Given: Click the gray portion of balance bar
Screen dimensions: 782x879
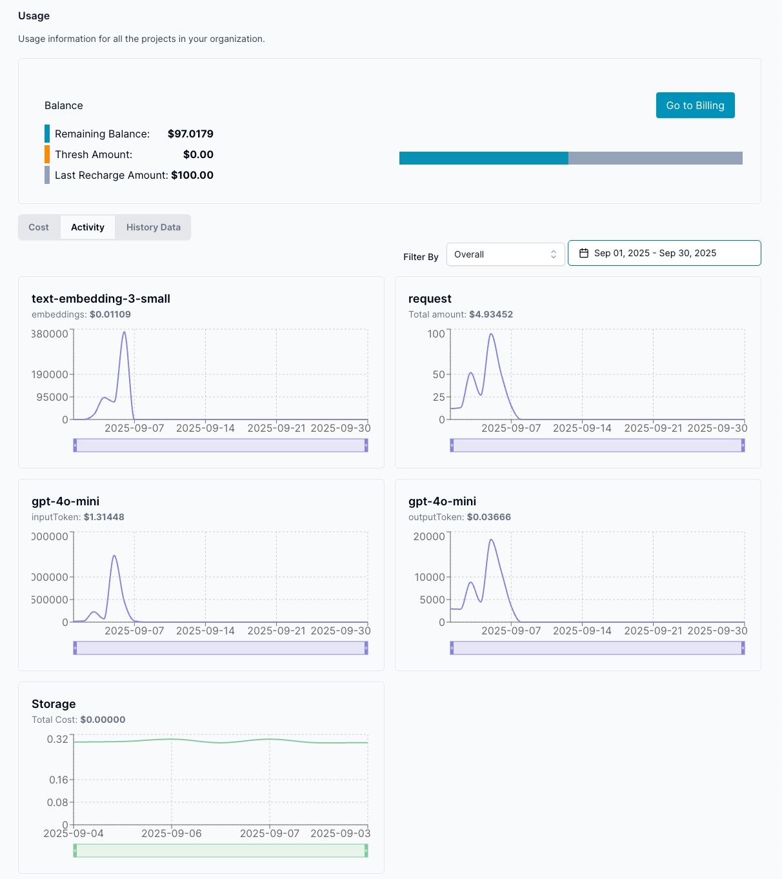Looking at the screenshot, I should coord(655,158).
